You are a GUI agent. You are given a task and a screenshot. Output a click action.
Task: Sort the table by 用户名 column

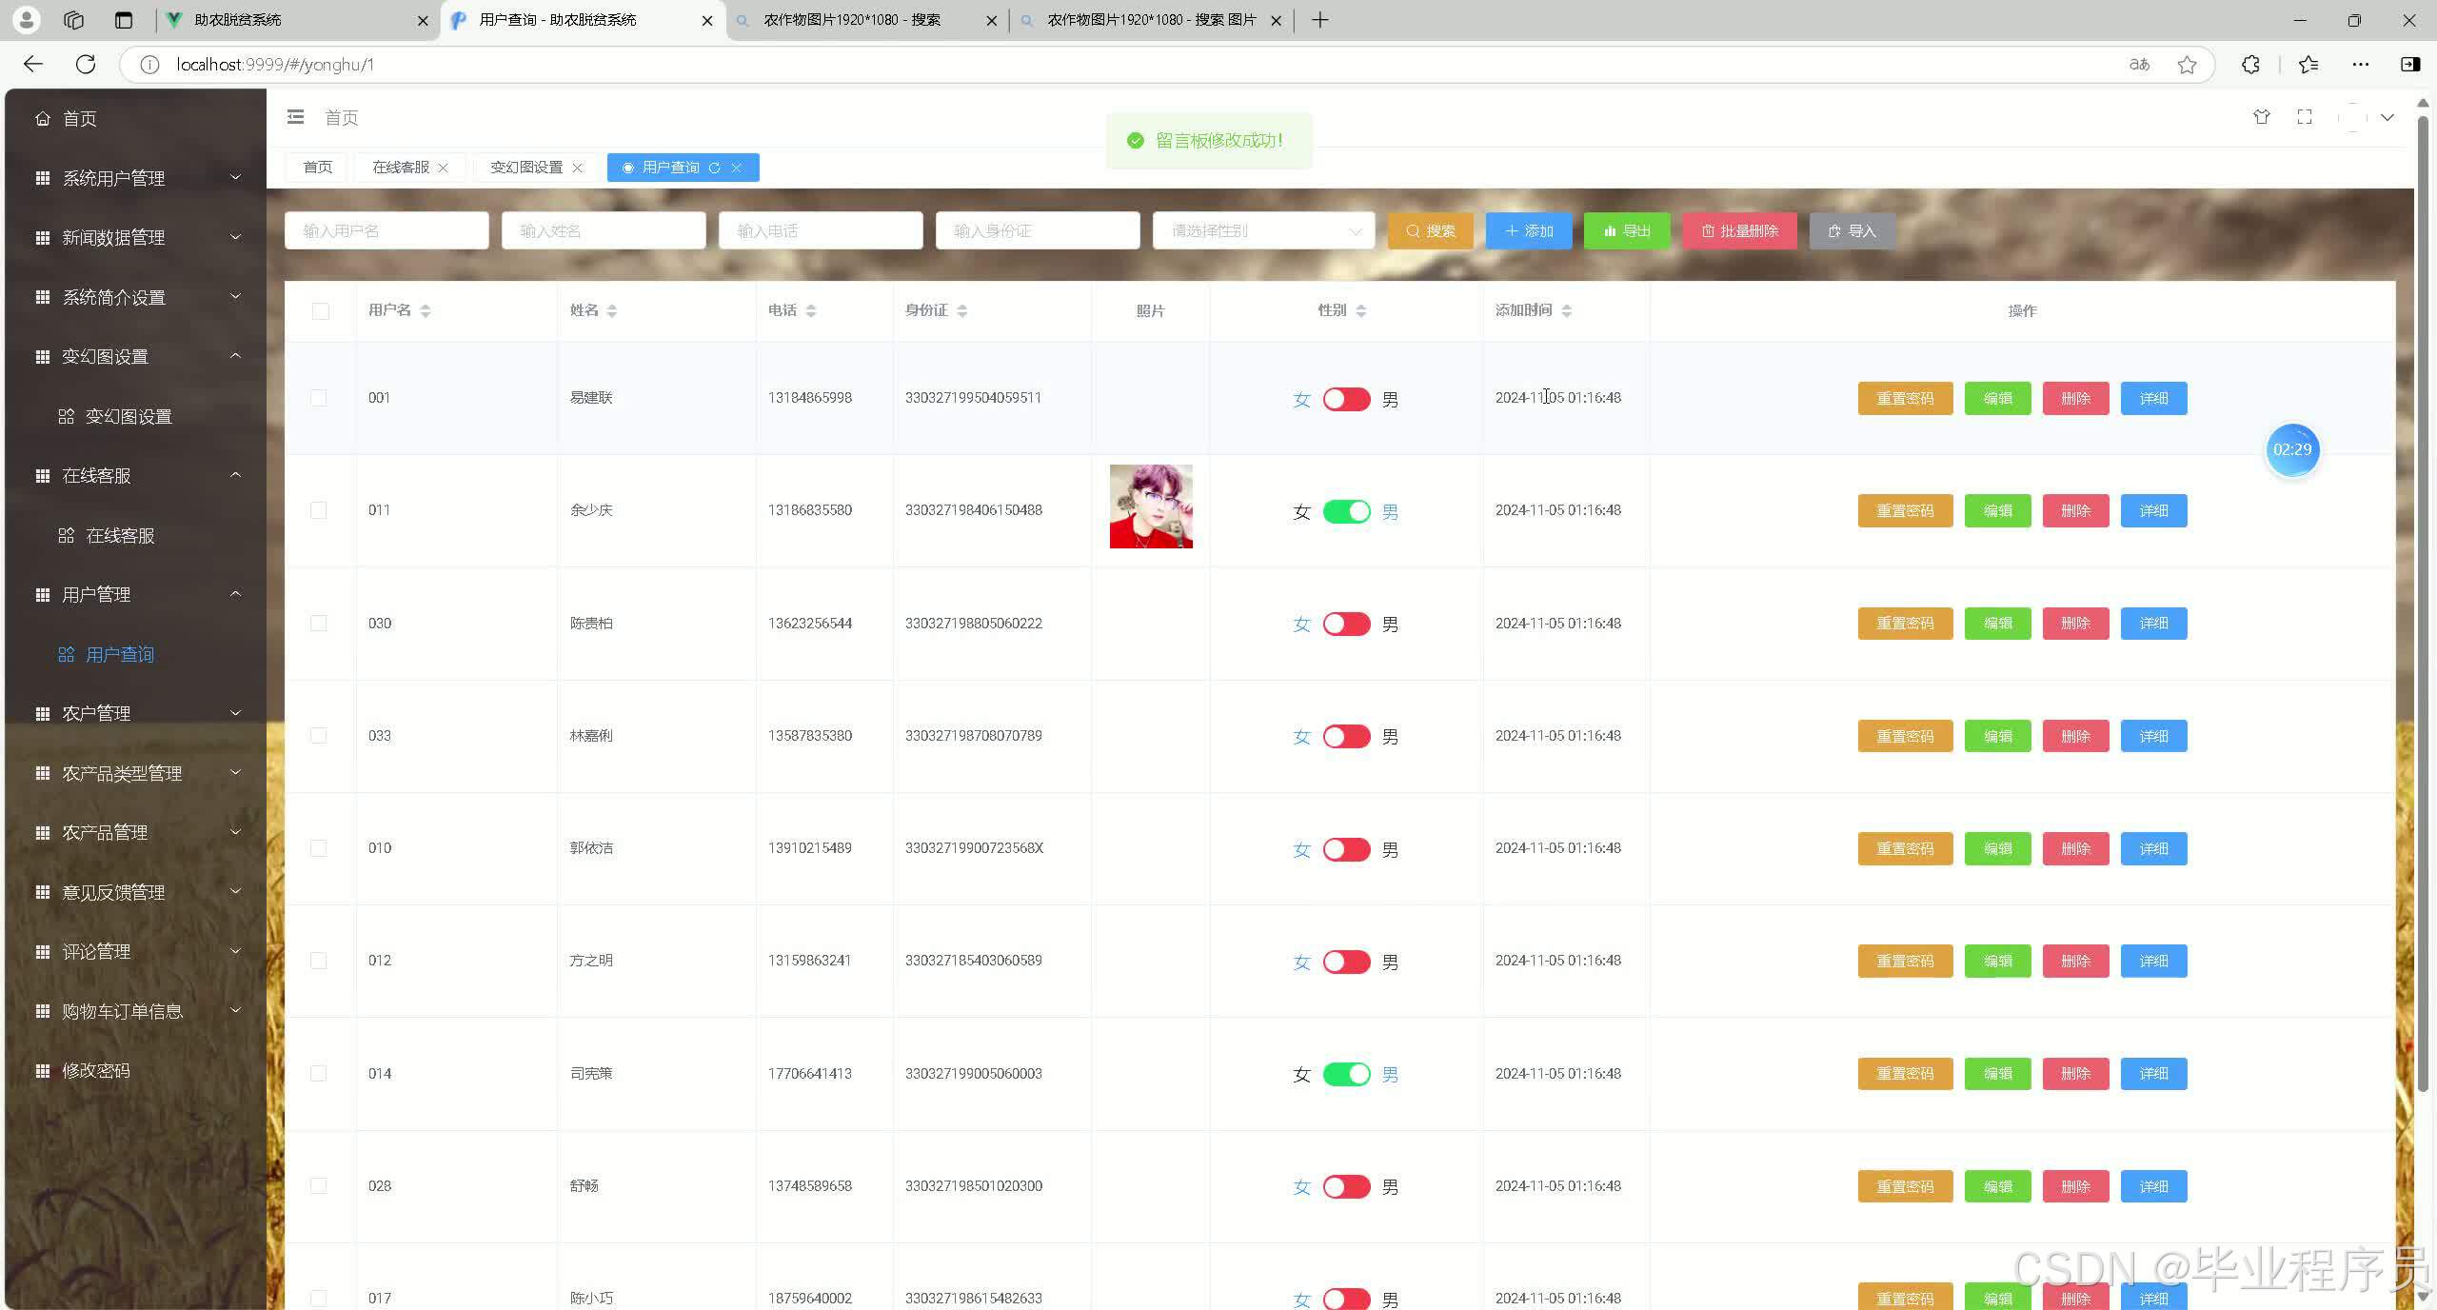[426, 310]
